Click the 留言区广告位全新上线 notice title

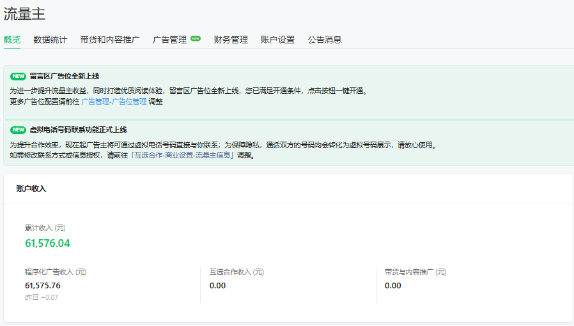coord(64,76)
